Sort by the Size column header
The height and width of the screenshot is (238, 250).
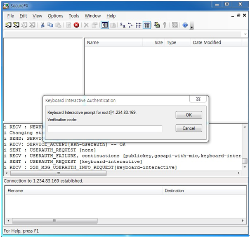click(153, 42)
